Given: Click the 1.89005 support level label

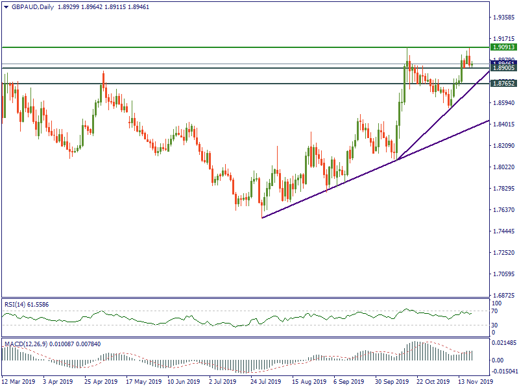Looking at the screenshot, I should (x=503, y=68).
